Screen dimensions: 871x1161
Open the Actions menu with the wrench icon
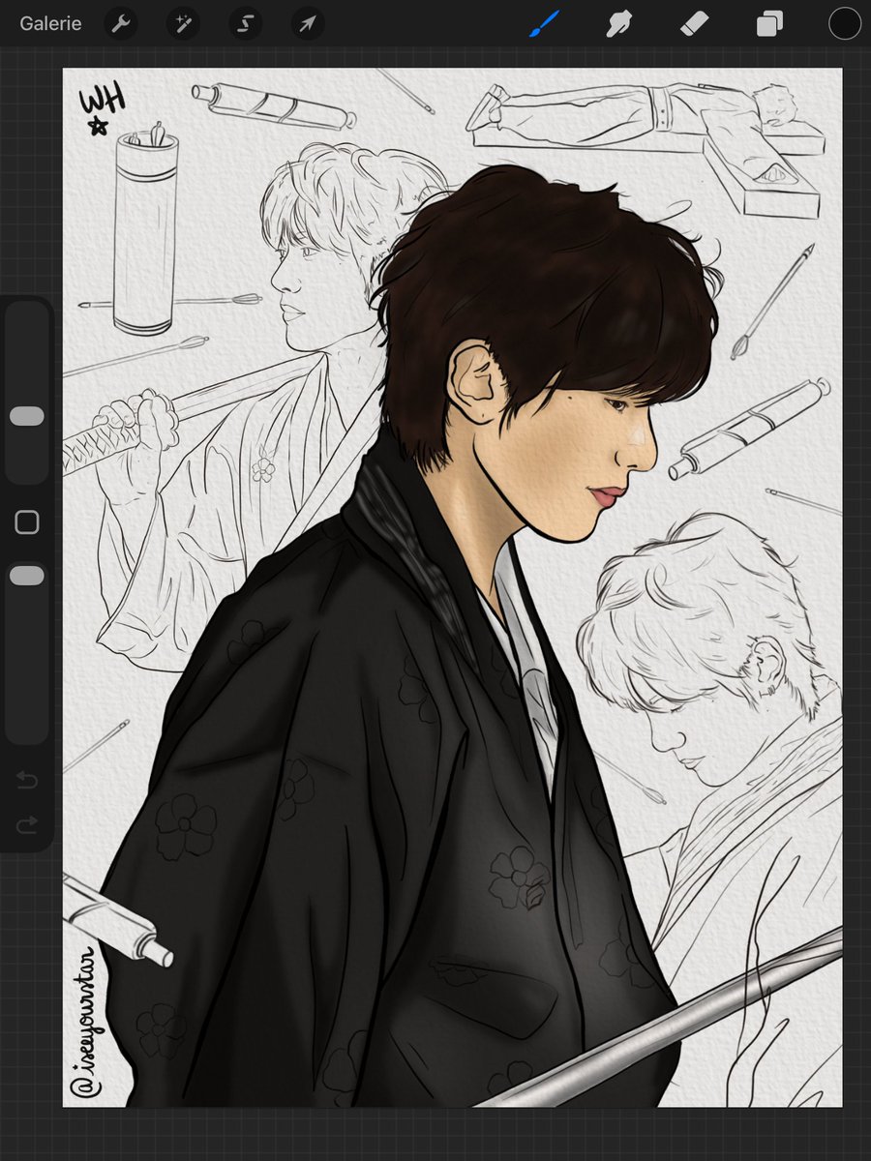[x=120, y=23]
